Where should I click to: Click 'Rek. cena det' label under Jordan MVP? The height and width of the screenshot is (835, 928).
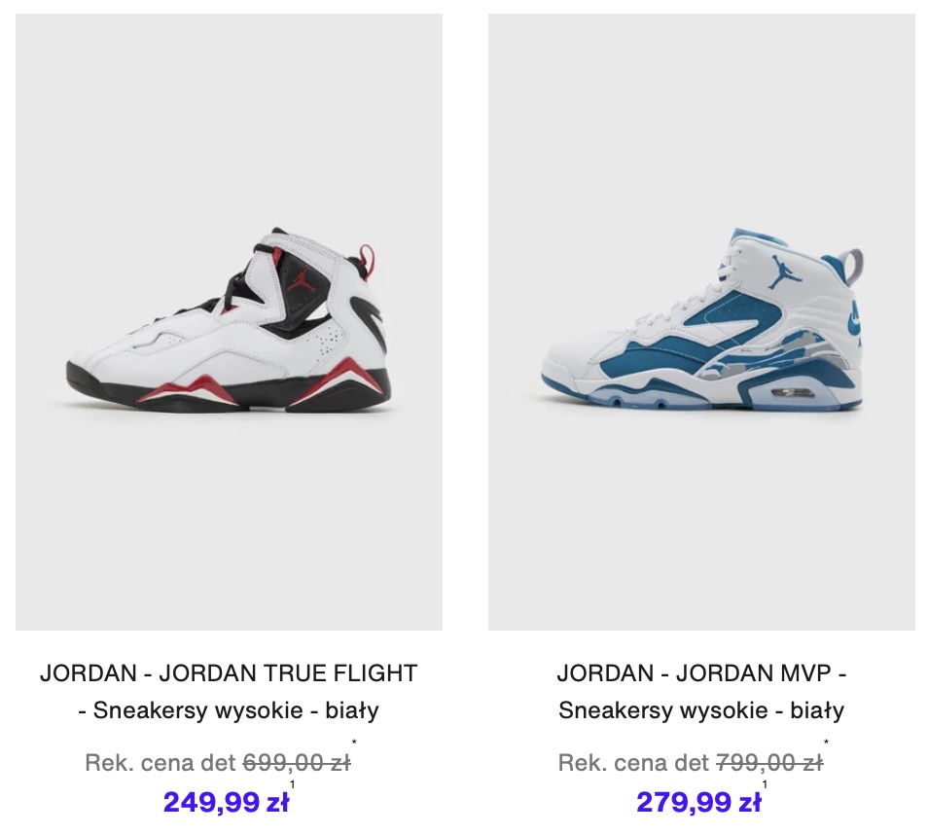[x=633, y=762]
